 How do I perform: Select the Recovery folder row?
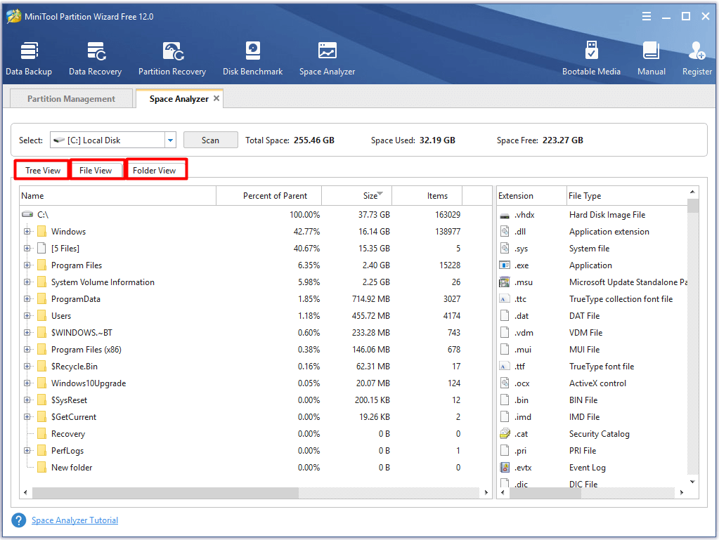tap(255, 434)
